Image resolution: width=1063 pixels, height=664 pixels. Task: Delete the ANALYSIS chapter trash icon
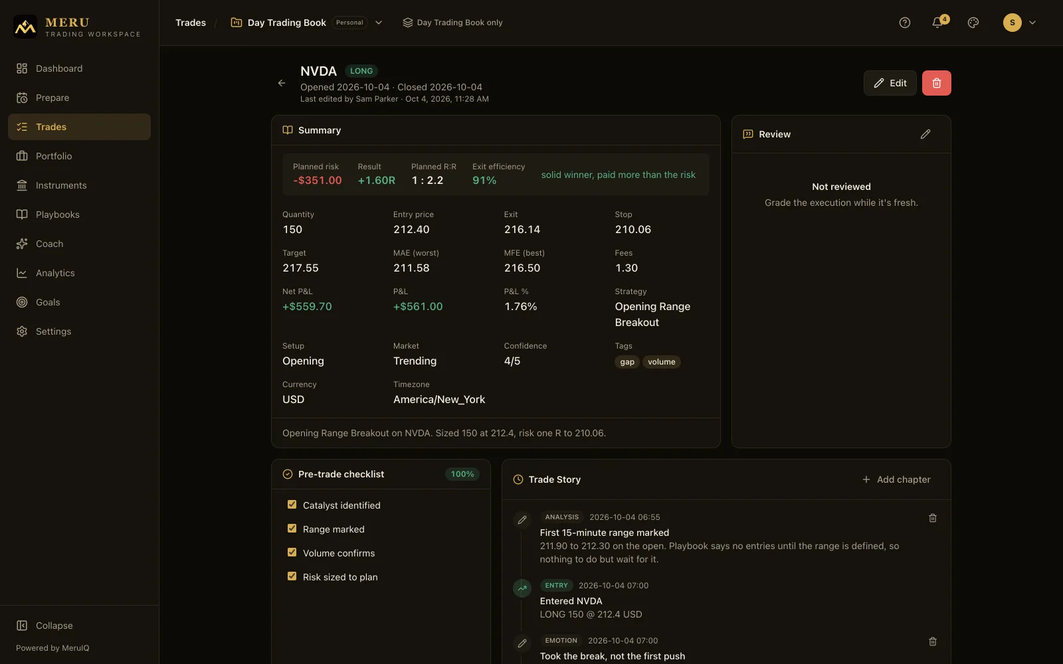tap(933, 518)
